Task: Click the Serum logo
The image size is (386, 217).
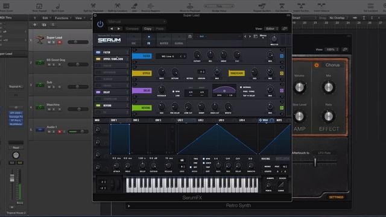Action: [x=109, y=40]
